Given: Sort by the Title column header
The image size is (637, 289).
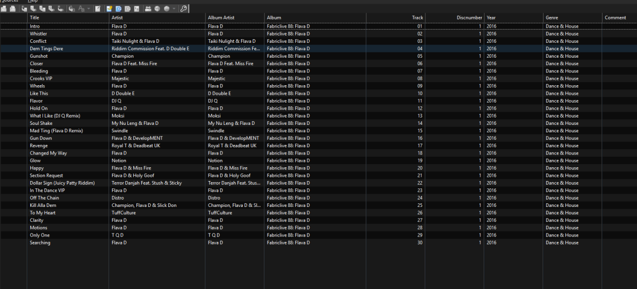Looking at the screenshot, I should pos(67,17).
